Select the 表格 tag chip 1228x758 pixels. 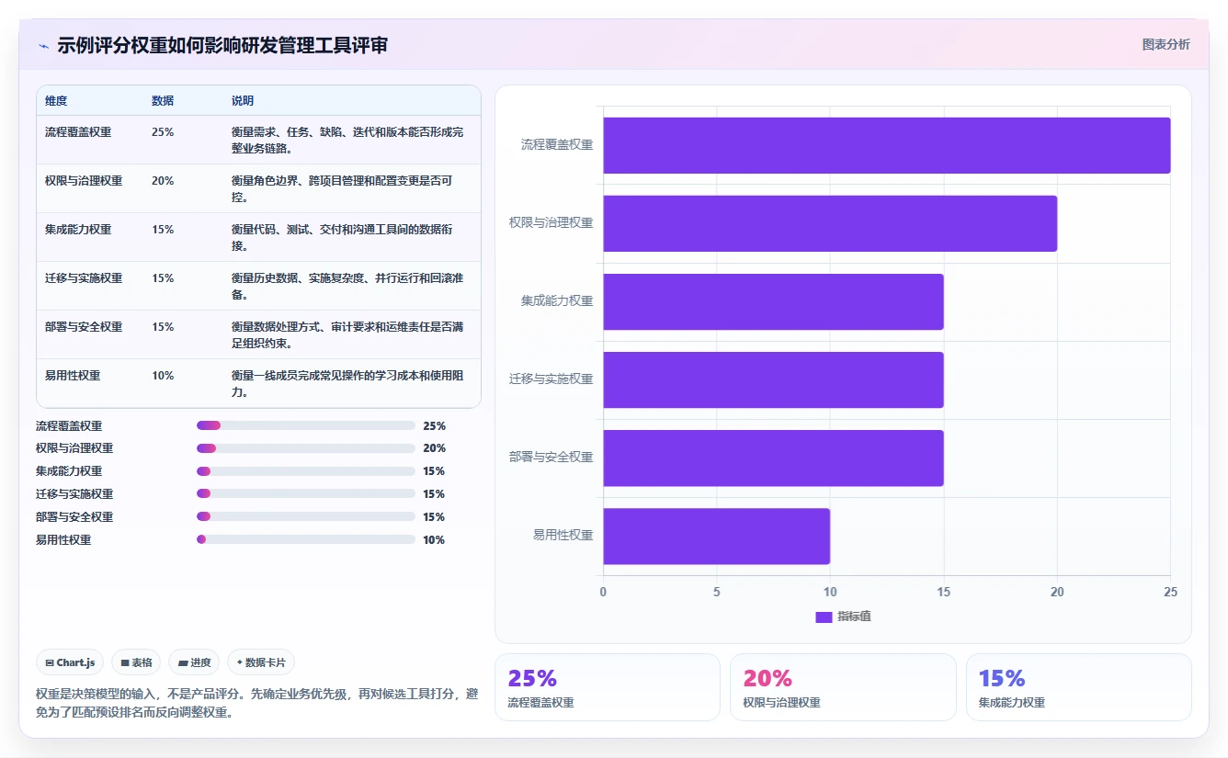click(x=136, y=662)
